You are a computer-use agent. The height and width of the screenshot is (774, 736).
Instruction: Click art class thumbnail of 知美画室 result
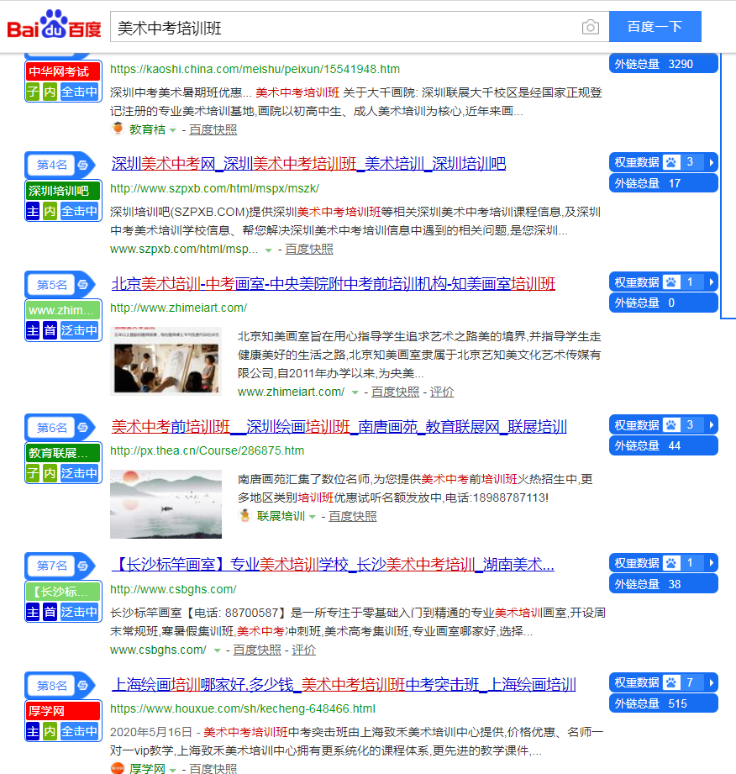click(x=166, y=361)
